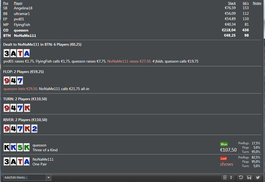Select player quesson in the CO row
The image size is (265, 182).
click(21, 30)
